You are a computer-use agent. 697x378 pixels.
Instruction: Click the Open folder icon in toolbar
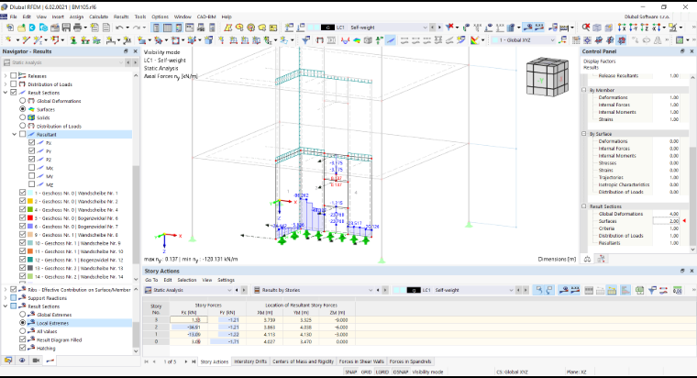21,28
